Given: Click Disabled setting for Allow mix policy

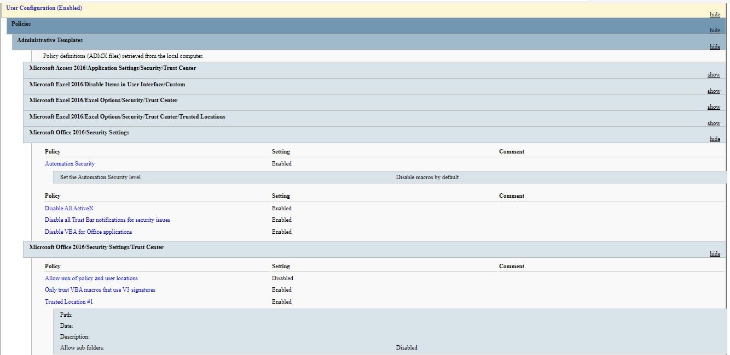Looking at the screenshot, I should [282, 279].
